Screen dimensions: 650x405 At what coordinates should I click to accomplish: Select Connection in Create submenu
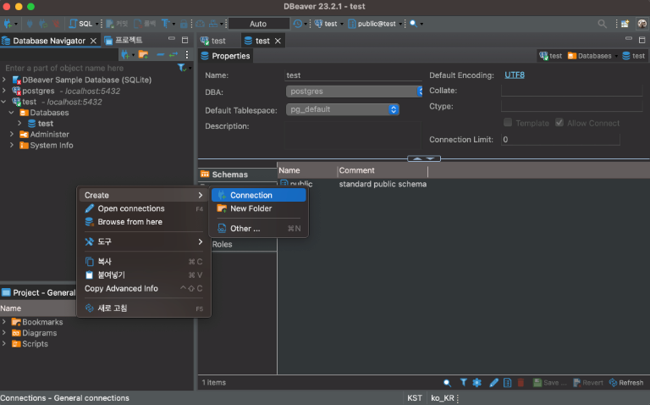point(259,195)
